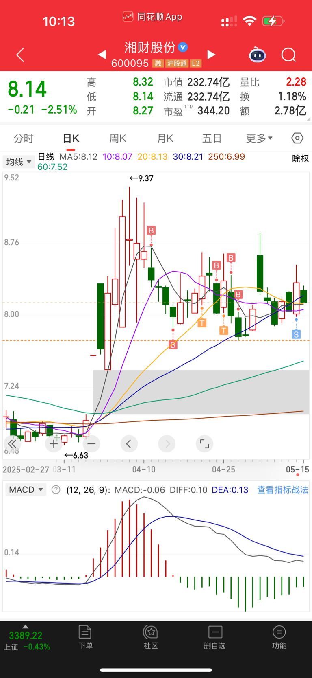Tap the MA5:8.12 label
Viewport: 312px width, 678px height.
[78, 157]
